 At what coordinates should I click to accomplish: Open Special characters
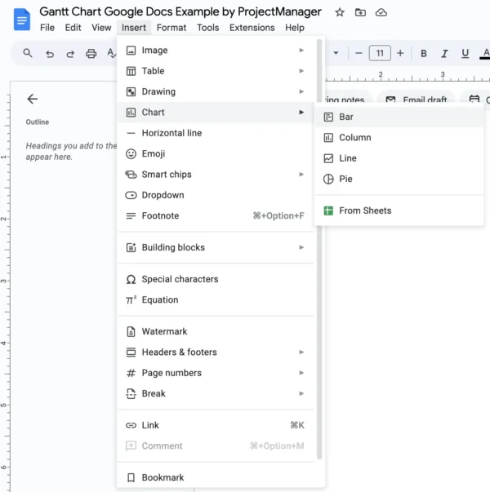point(216,279)
